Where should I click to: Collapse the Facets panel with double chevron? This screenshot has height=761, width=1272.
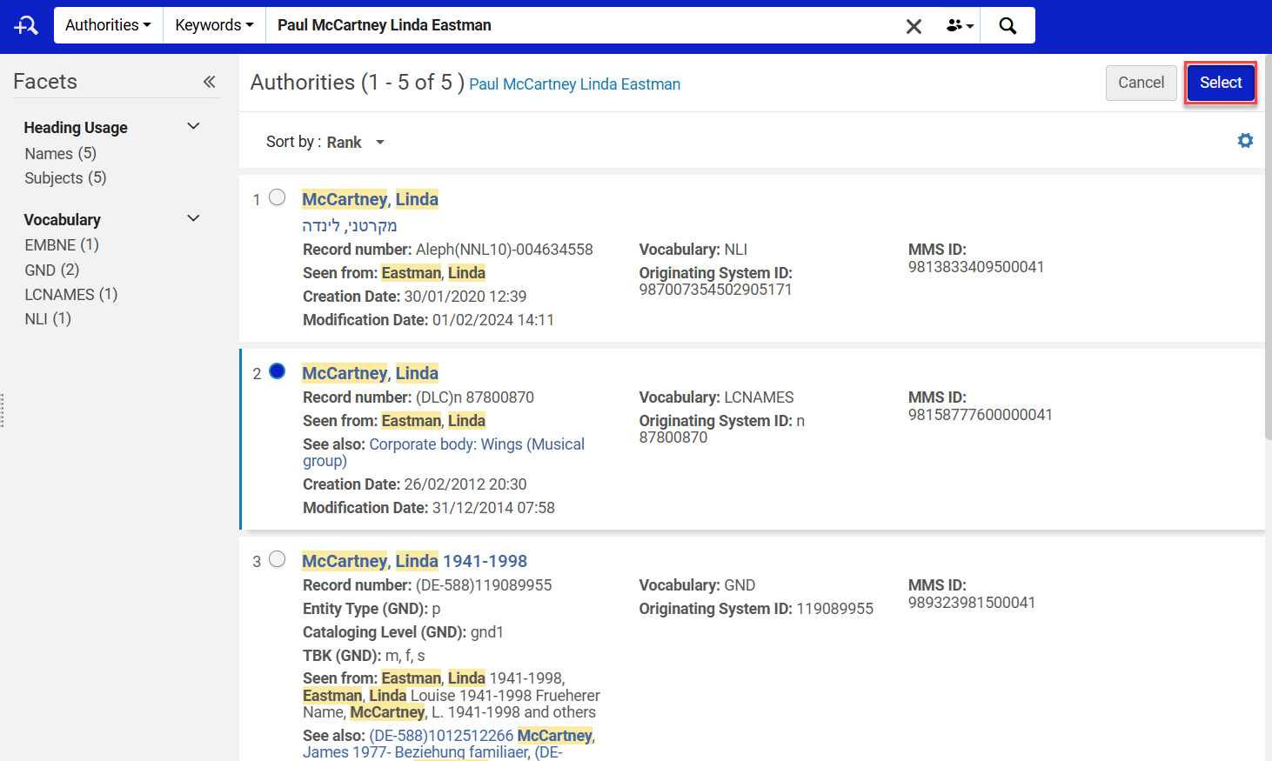coord(209,82)
